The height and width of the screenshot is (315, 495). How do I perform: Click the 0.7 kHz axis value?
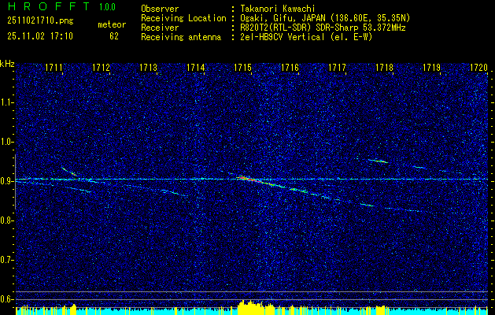pyautogui.click(x=7, y=260)
